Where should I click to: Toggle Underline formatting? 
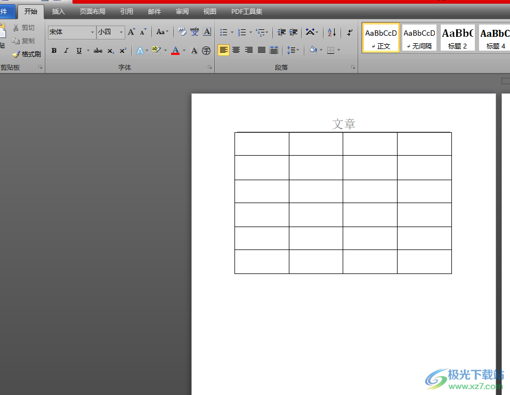pyautogui.click(x=79, y=51)
